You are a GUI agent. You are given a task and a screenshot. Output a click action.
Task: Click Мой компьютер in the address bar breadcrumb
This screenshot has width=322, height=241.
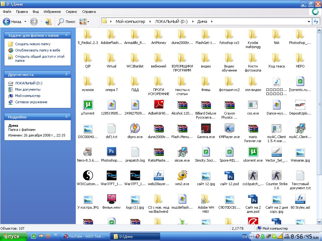[130, 22]
